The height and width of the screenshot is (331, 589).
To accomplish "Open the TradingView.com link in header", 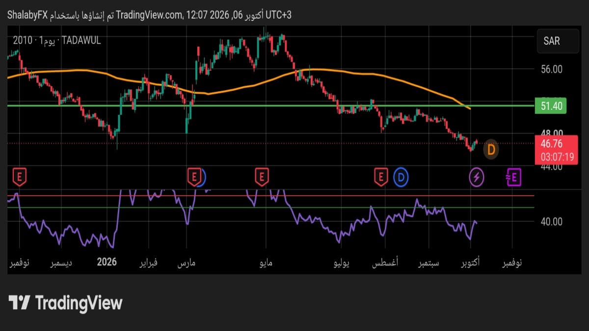I will (150, 15).
